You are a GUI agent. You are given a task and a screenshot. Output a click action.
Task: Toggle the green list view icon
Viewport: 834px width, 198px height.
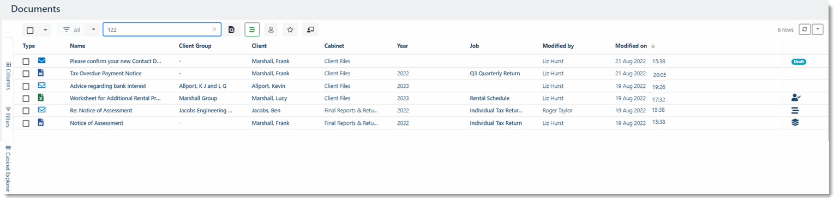pyautogui.click(x=252, y=30)
